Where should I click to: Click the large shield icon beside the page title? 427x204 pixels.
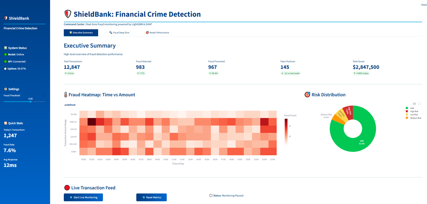68,14
